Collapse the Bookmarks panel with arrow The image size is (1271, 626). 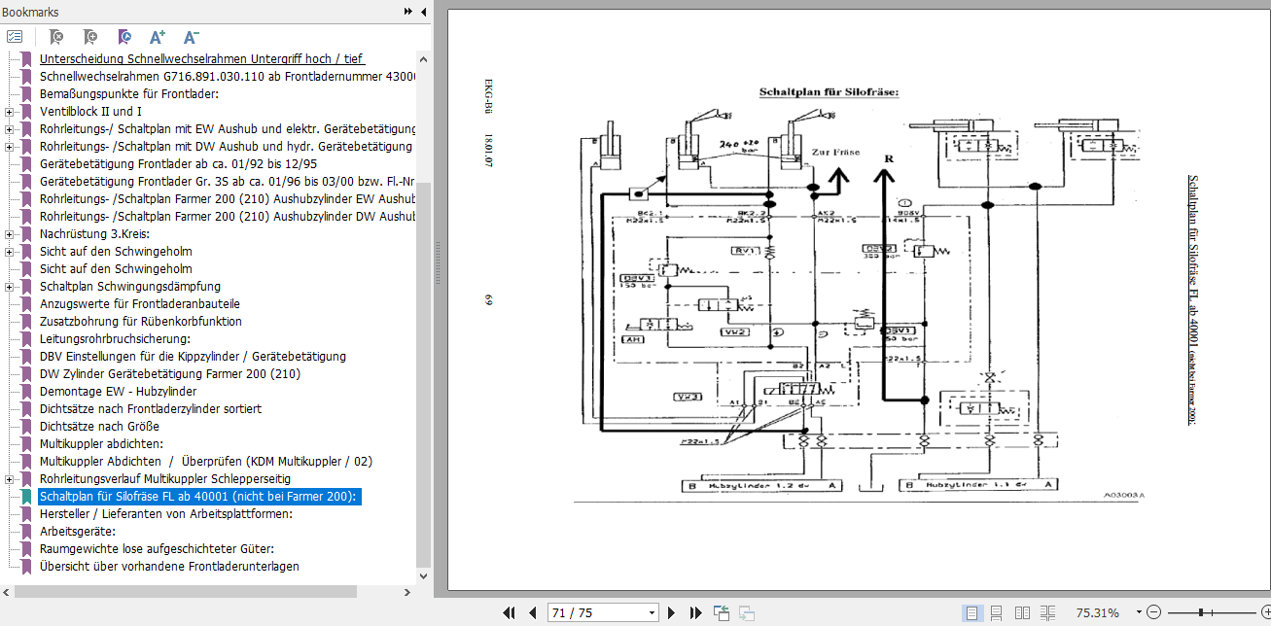click(x=423, y=12)
